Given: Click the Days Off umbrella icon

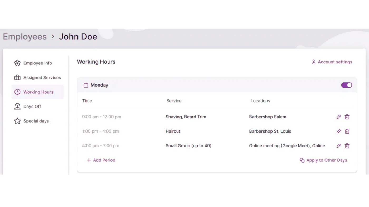Looking at the screenshot, I should pyautogui.click(x=17, y=107).
